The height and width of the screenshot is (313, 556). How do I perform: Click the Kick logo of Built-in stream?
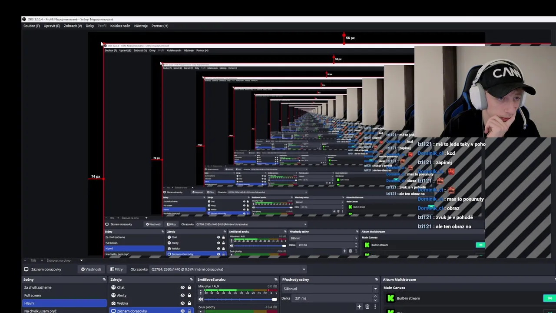[391, 298]
